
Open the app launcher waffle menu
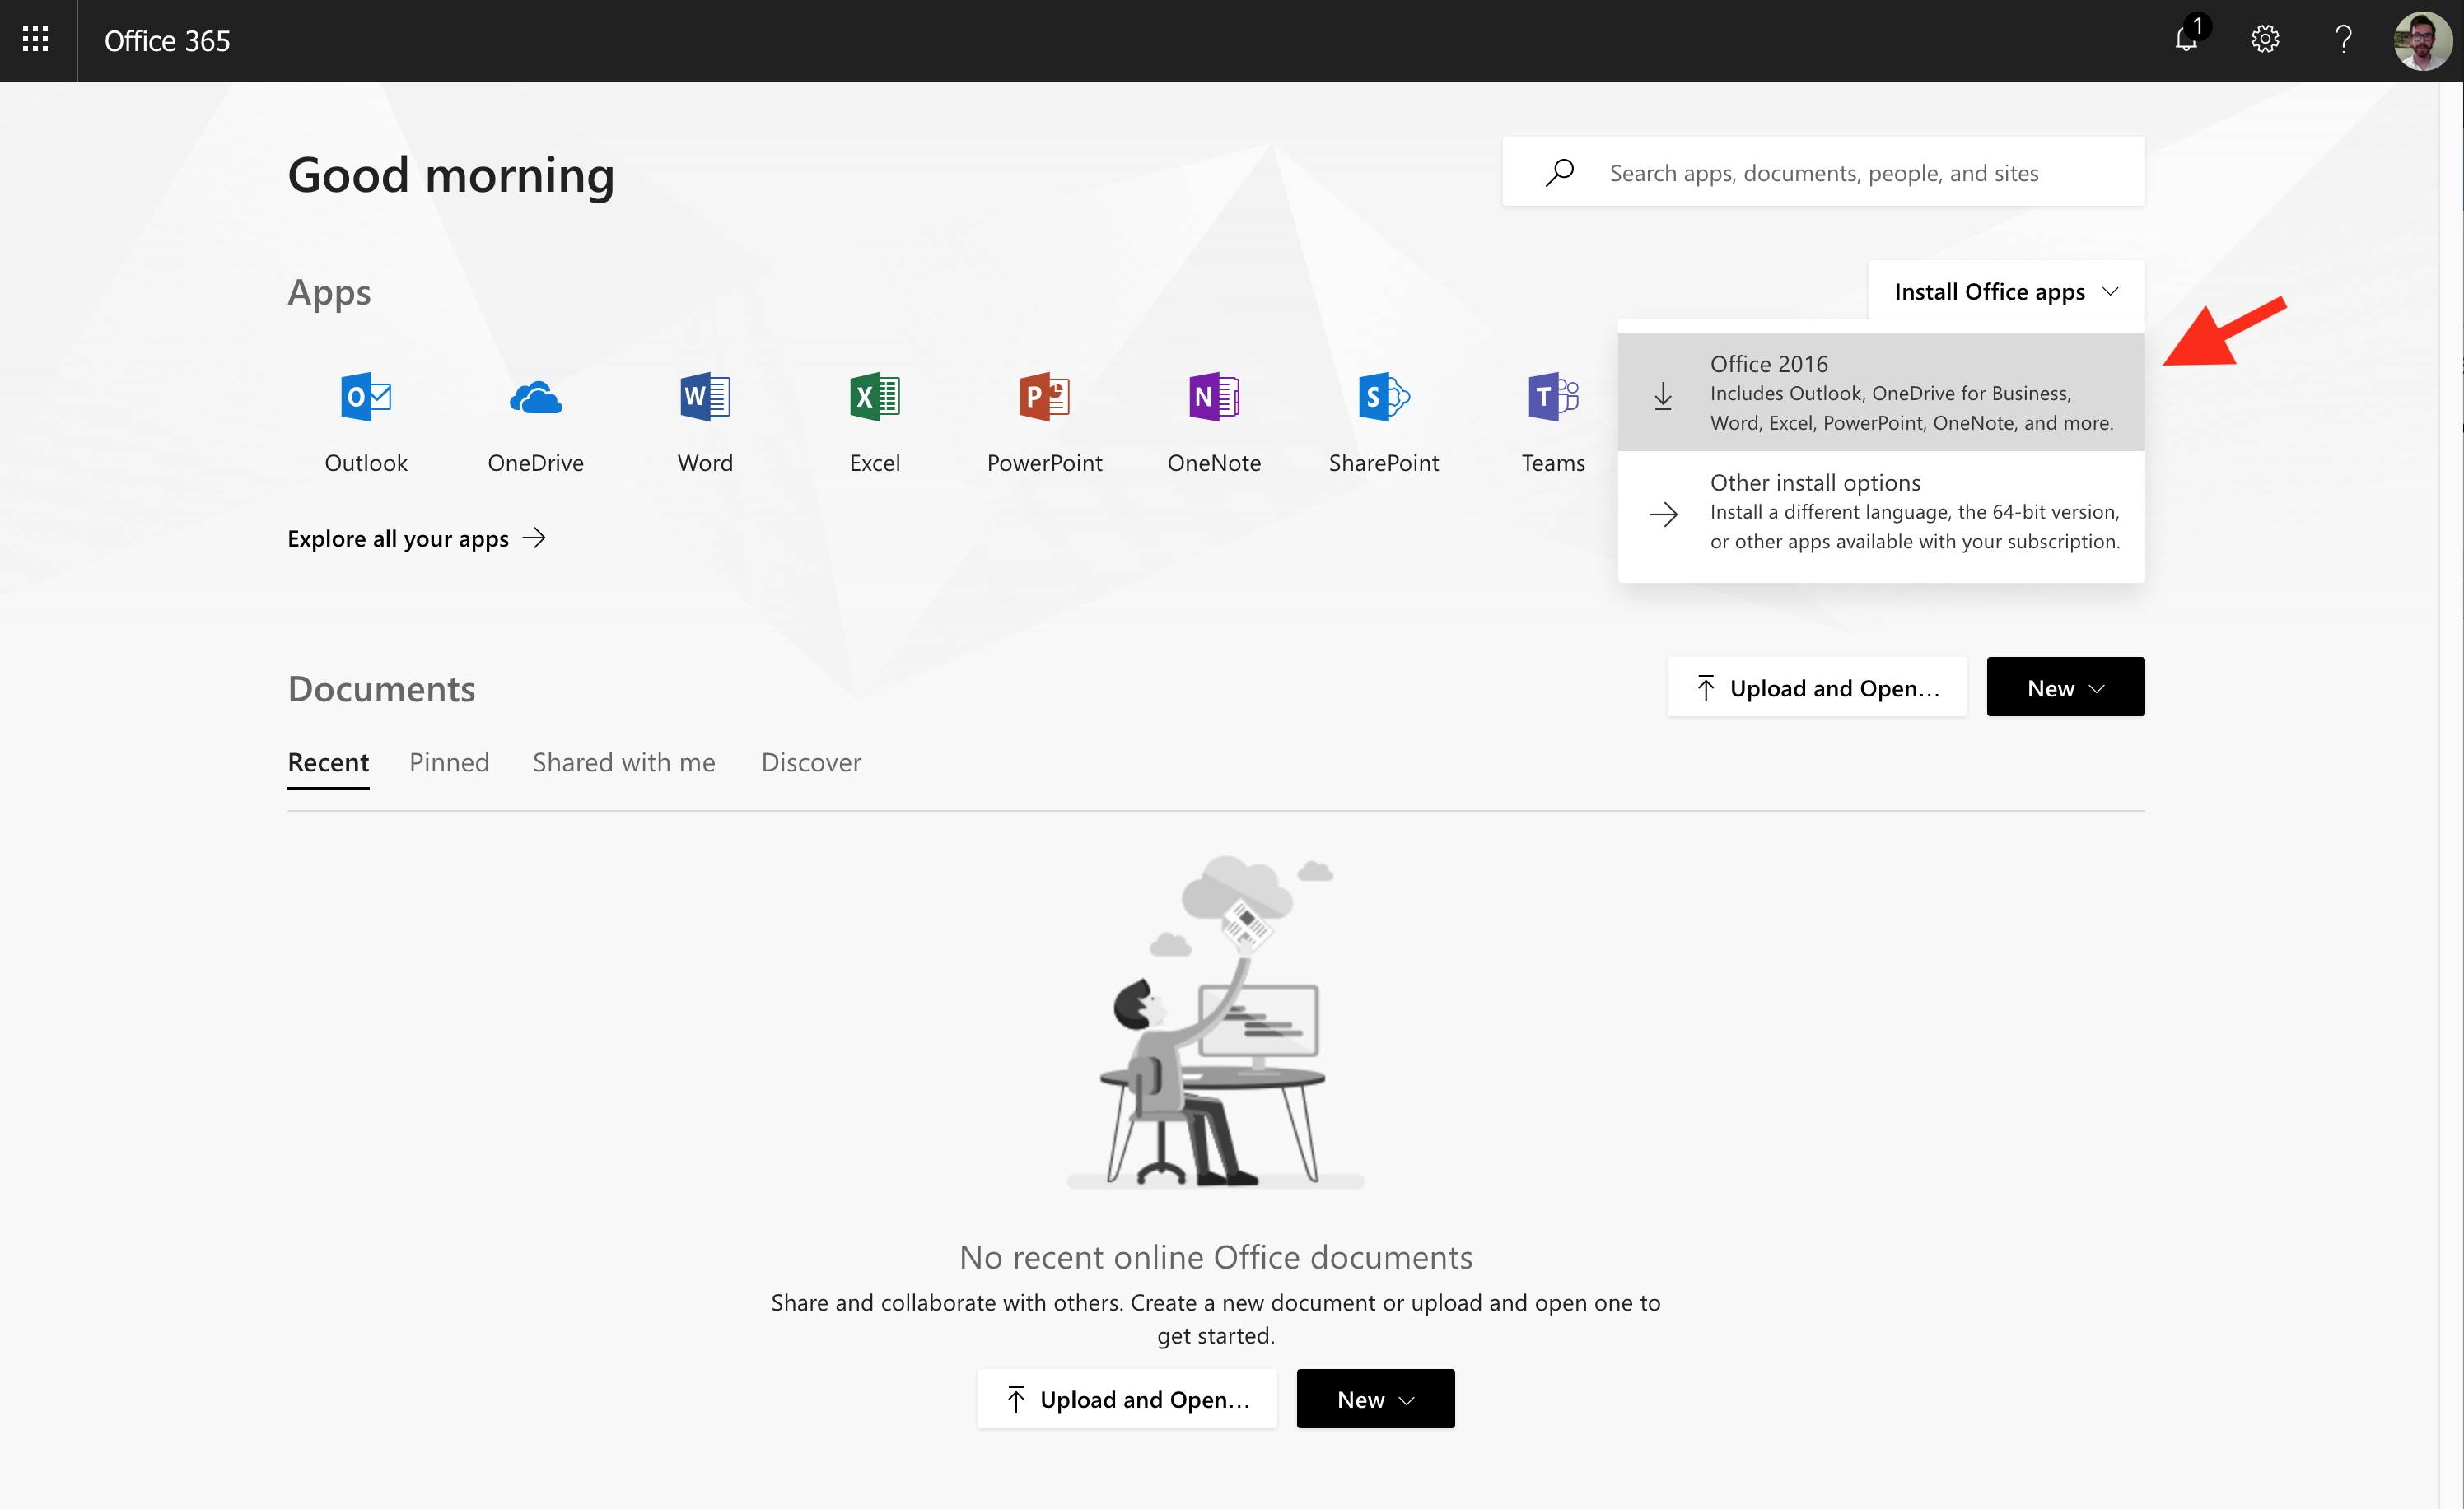[x=36, y=40]
